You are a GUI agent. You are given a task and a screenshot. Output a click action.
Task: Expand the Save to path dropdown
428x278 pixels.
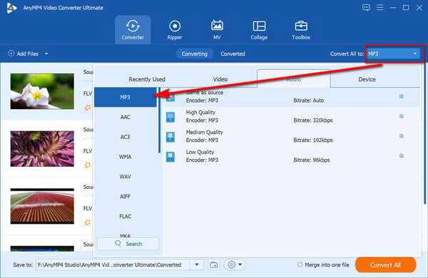click(x=197, y=264)
